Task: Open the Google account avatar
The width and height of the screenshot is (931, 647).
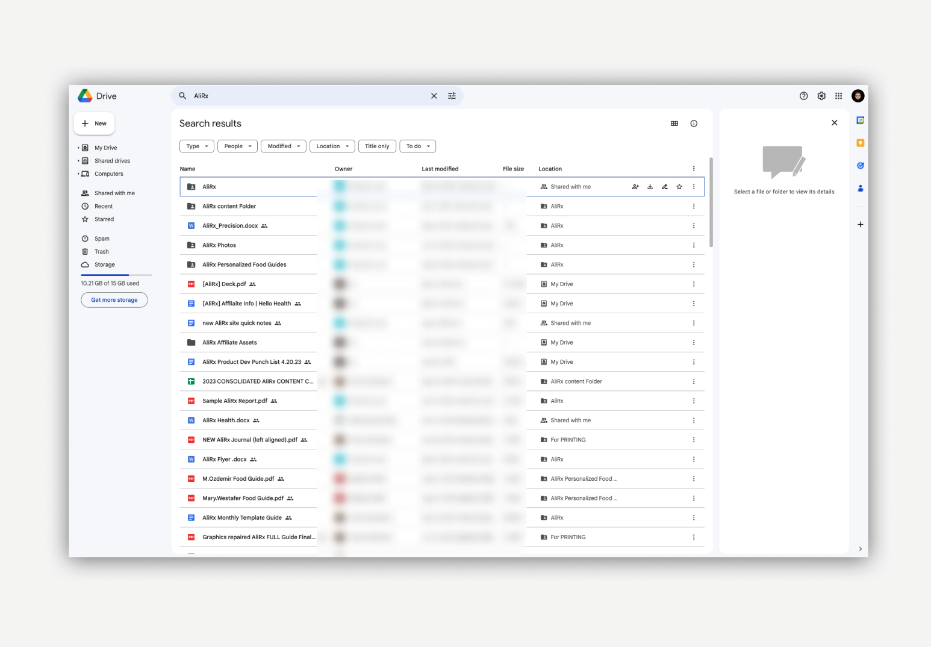Action: click(858, 96)
